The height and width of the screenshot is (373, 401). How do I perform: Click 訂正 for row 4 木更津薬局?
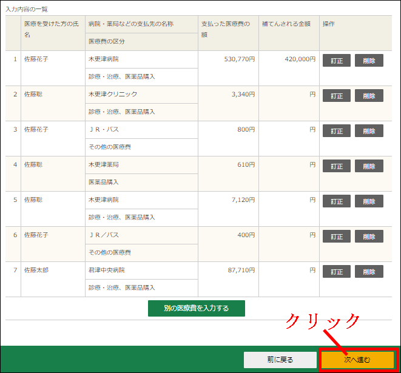pos(336,166)
